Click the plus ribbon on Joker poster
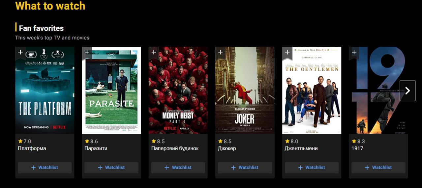Screen dimensions: 422x188 pyautogui.click(x=220, y=53)
